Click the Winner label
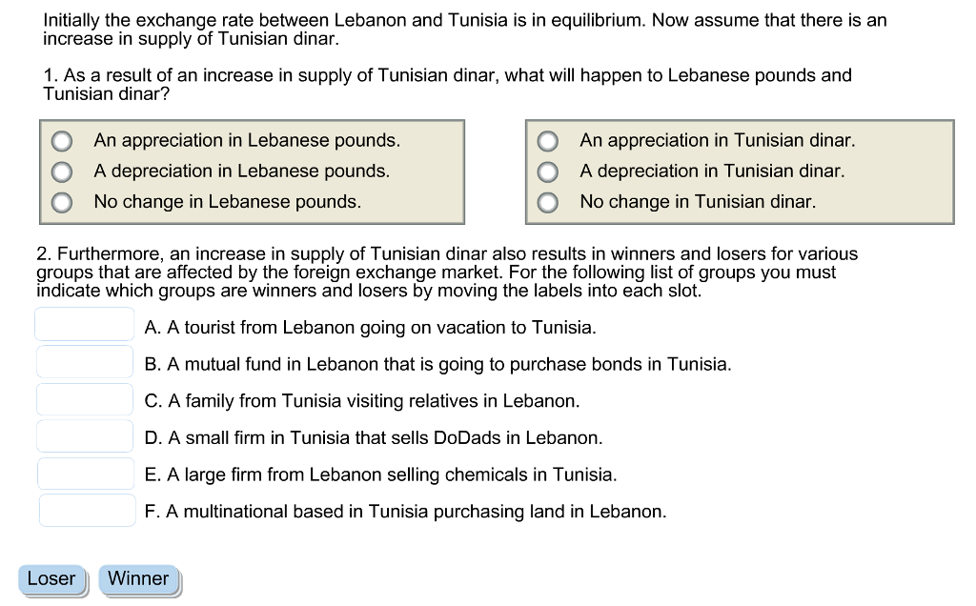Screen dimensions: 976x606 pos(138,579)
